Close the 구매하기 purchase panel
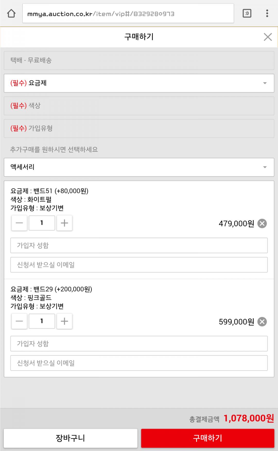Viewport: 278px width, 451px height. pos(268,37)
